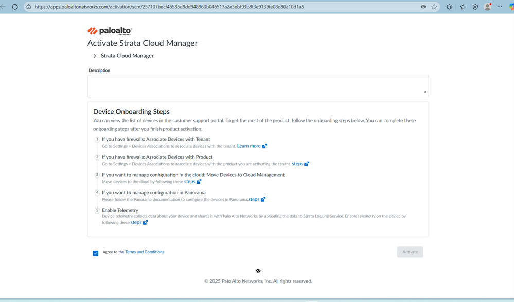Click the Learn more link
This screenshot has height=302, width=514.
tap(249, 146)
